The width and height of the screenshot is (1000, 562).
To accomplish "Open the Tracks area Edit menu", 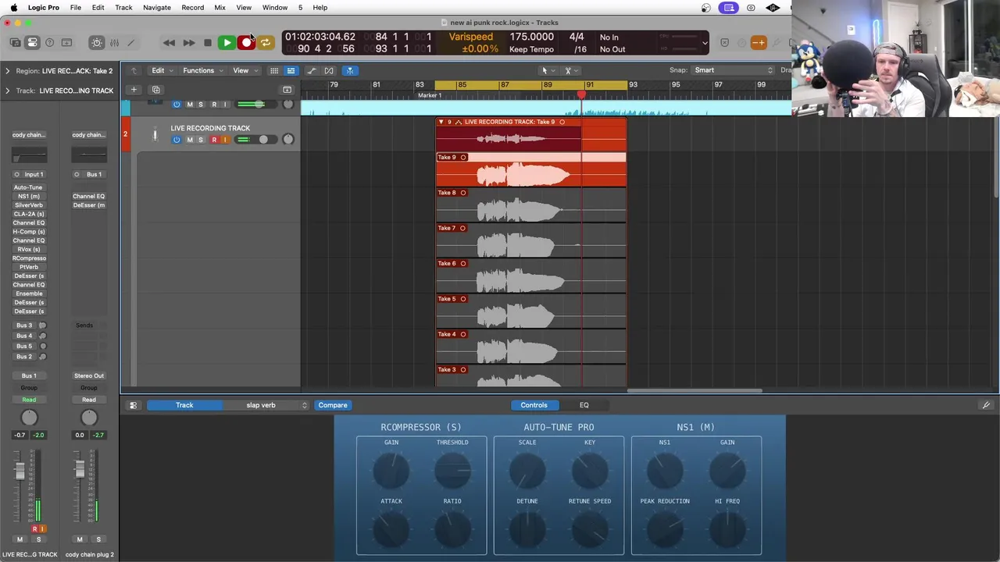I will (161, 70).
